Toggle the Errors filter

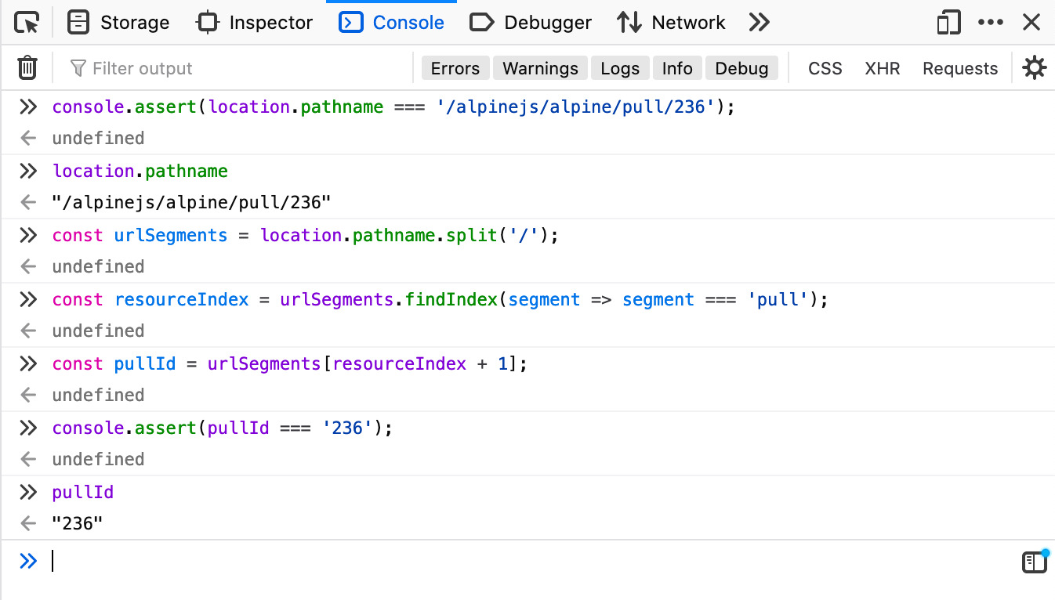(455, 69)
